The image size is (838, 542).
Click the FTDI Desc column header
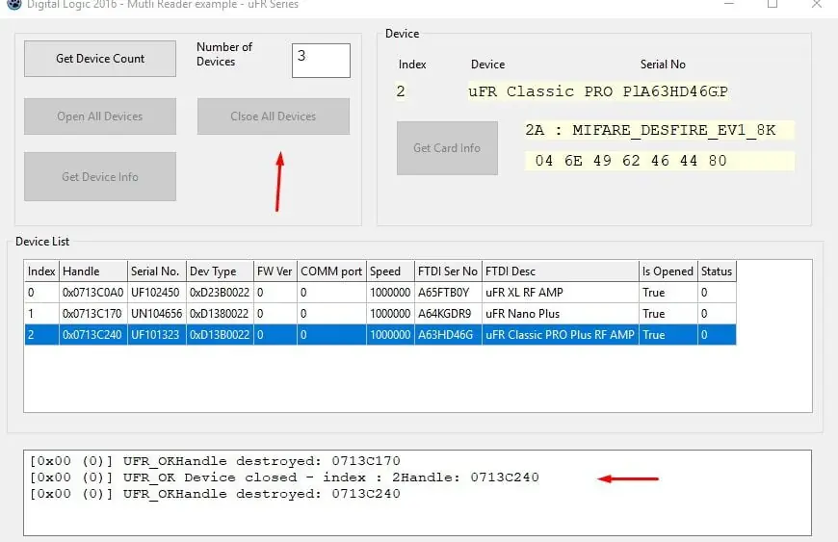pyautogui.click(x=560, y=271)
